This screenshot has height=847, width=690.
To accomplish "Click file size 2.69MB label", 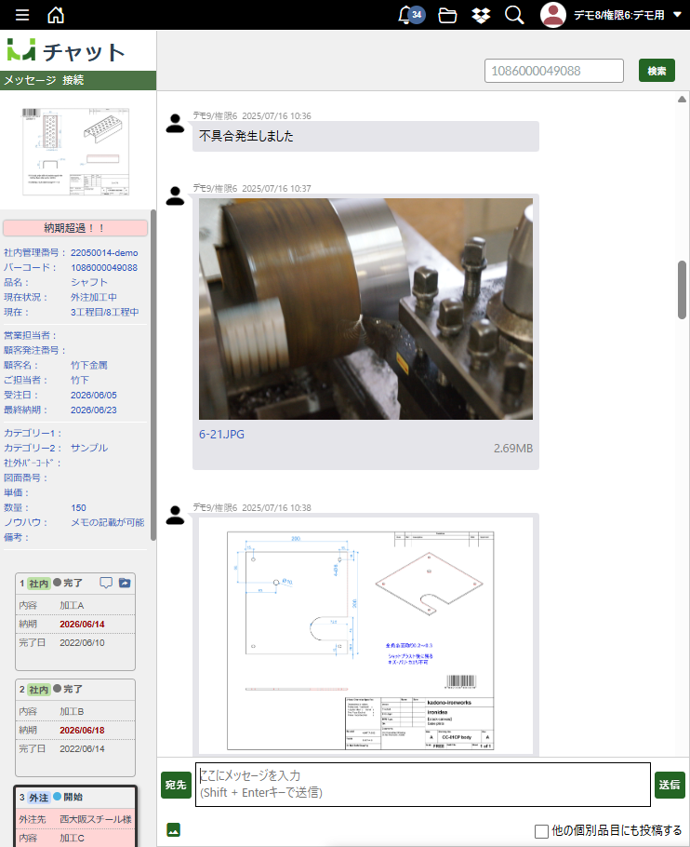I will point(513,449).
